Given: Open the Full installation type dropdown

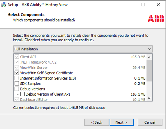Looking at the screenshot, I should [83, 49].
